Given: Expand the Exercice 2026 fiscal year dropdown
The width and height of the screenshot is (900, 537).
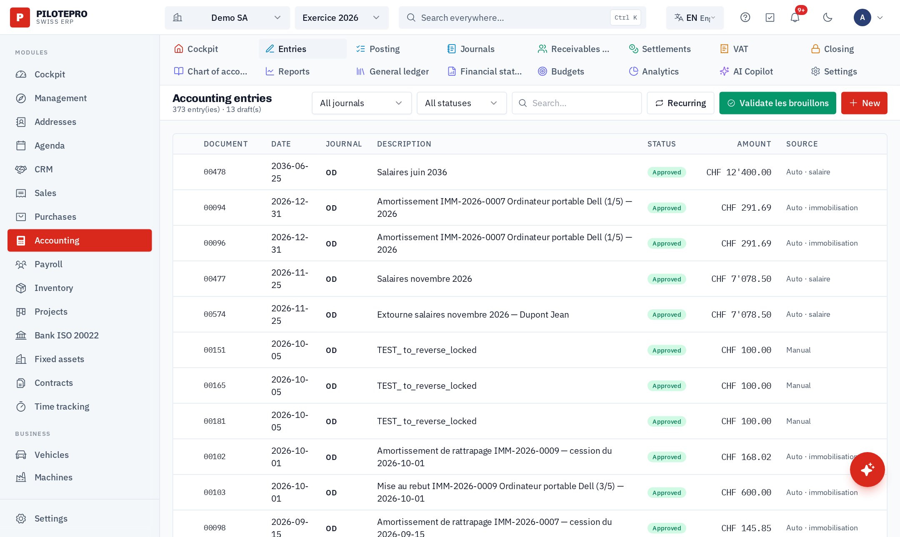Looking at the screenshot, I should [342, 17].
